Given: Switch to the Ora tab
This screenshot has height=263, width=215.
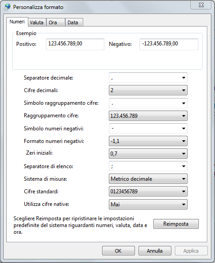Looking at the screenshot, I should click(56, 22).
